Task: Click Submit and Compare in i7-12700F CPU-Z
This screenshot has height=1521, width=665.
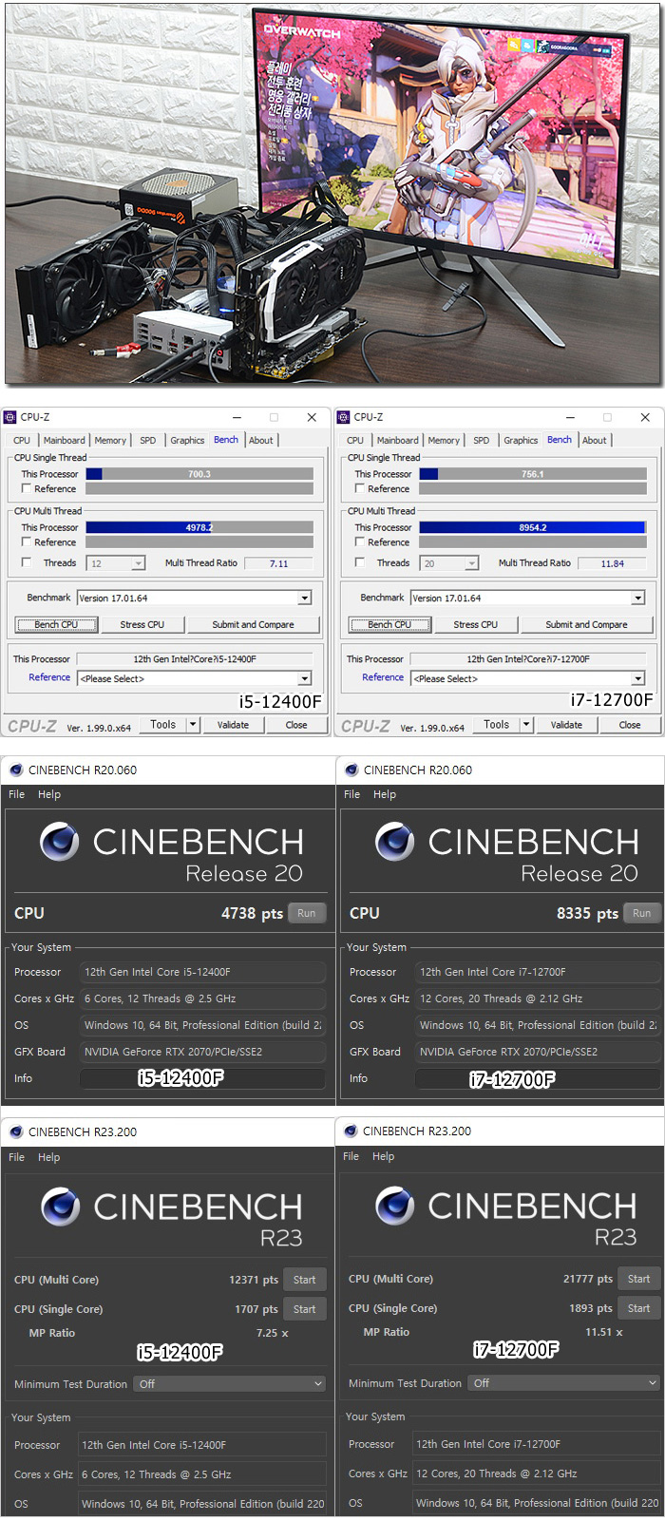Action: [x=586, y=624]
